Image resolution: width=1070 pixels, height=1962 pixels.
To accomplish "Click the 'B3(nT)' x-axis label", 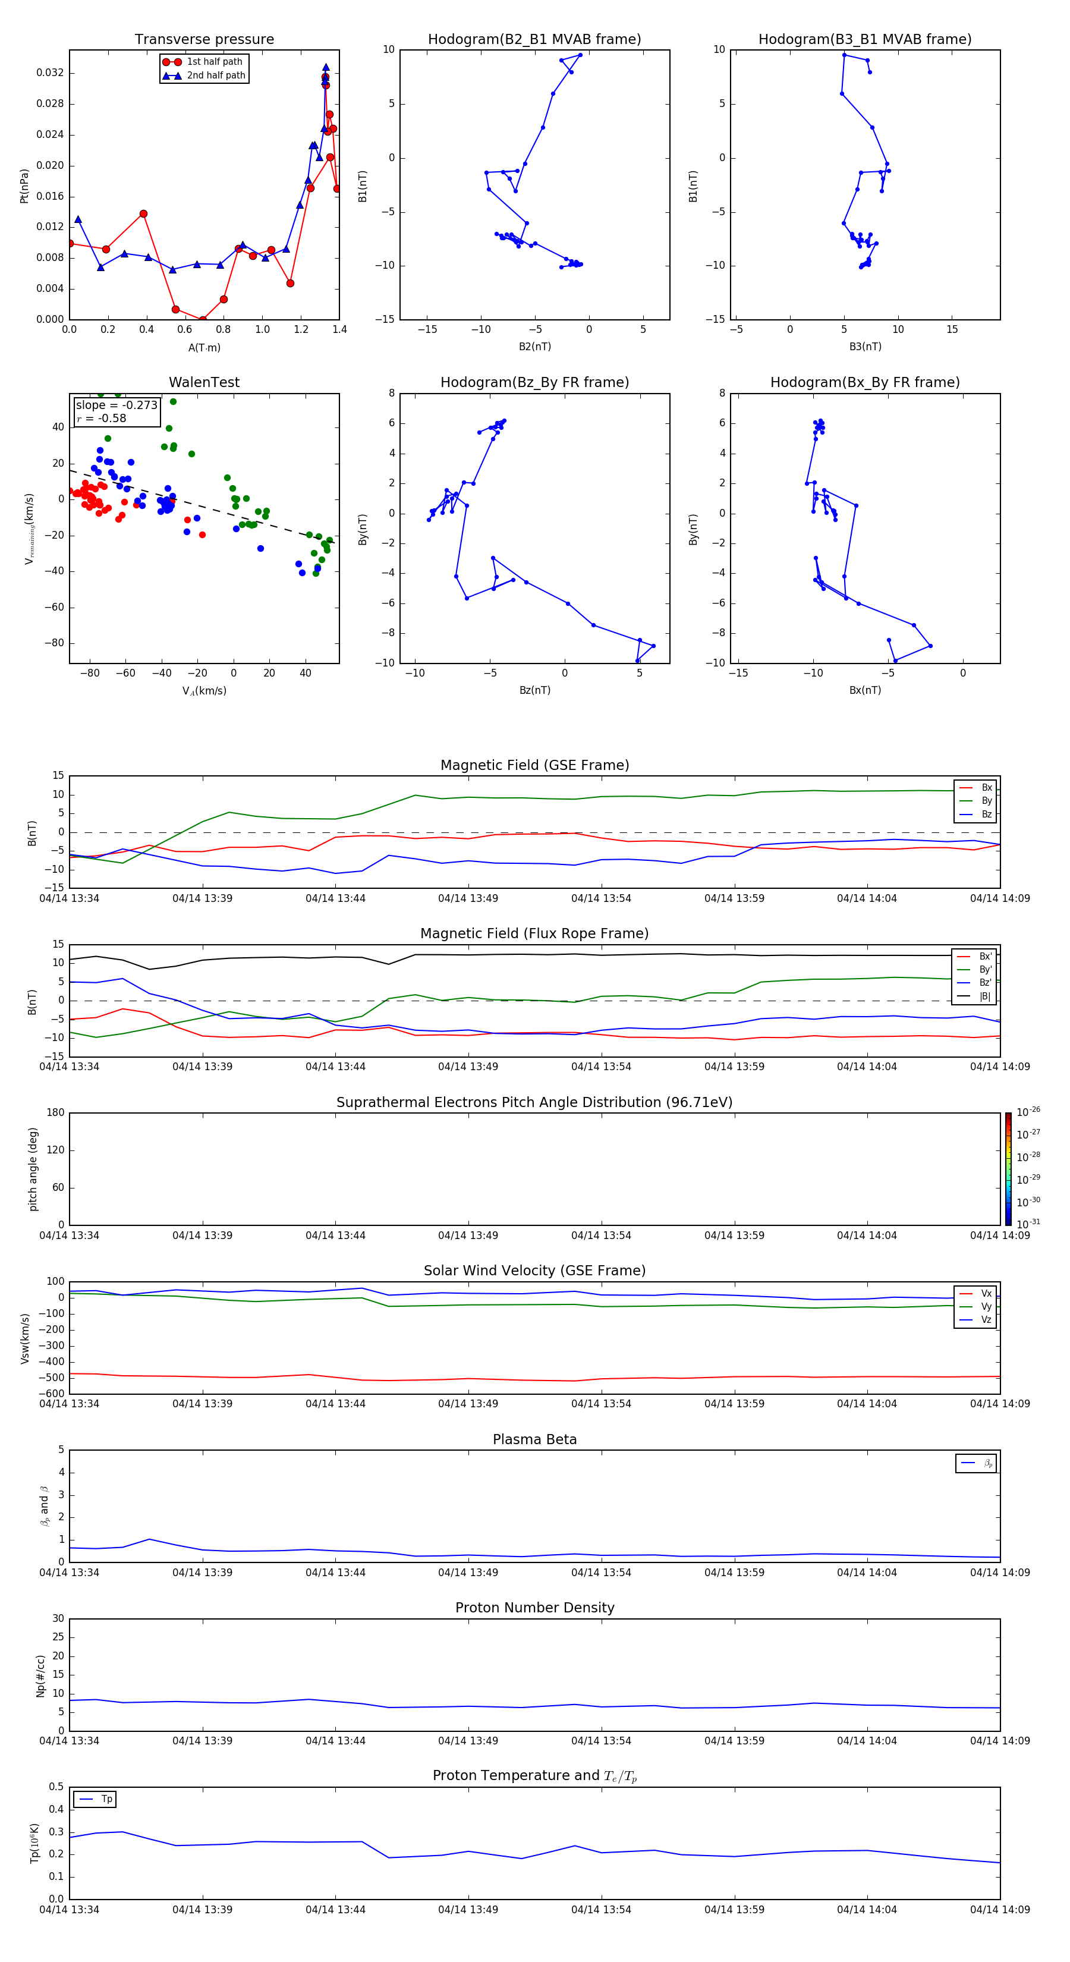I will (865, 347).
